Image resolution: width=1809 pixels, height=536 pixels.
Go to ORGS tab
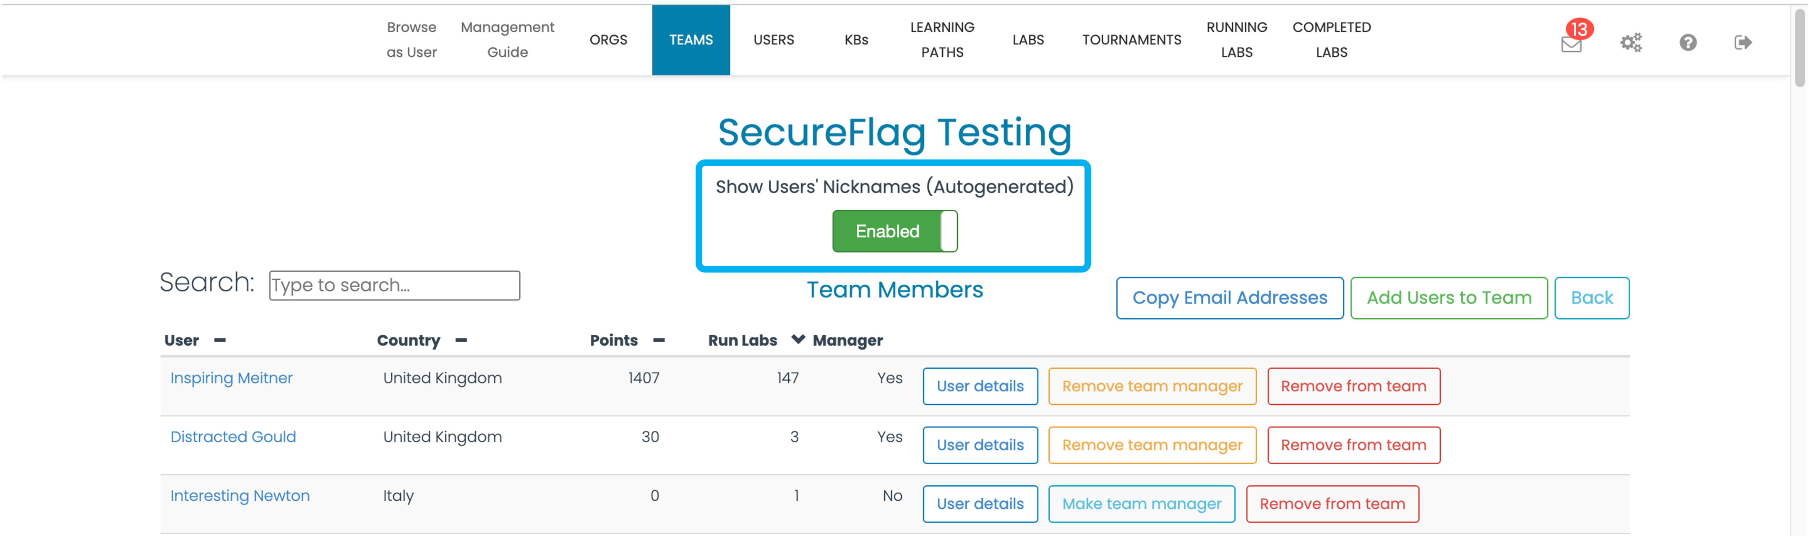click(608, 40)
